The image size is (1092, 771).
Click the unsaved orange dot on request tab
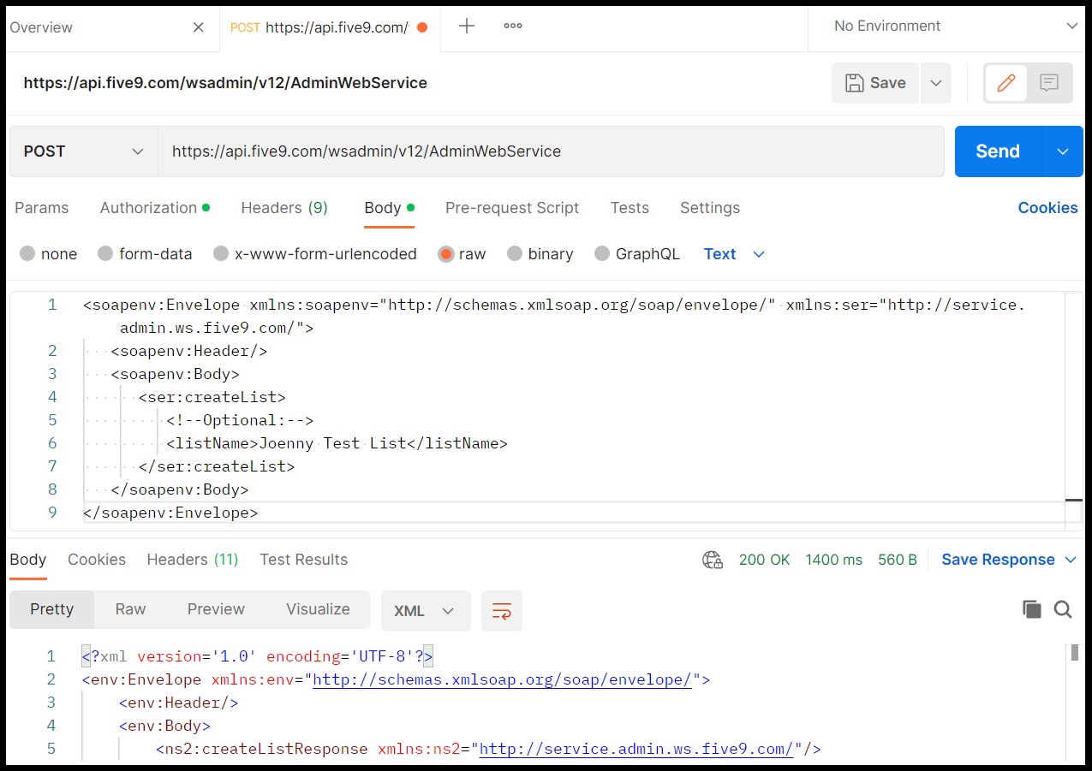421,27
